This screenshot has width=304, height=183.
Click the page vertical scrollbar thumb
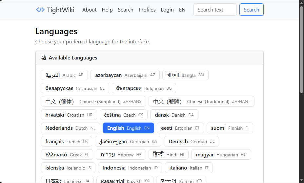[x=301, y=50]
